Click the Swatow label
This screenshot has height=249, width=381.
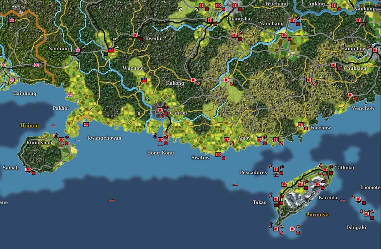[200, 158]
